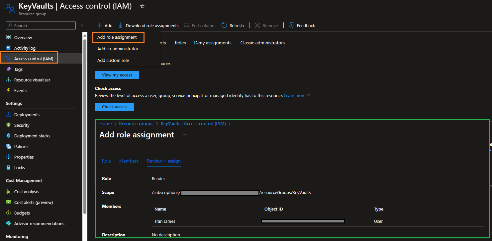This screenshot has height=241, width=492.
Task: Click the Download role assignments arrow icon
Action: tap(121, 25)
